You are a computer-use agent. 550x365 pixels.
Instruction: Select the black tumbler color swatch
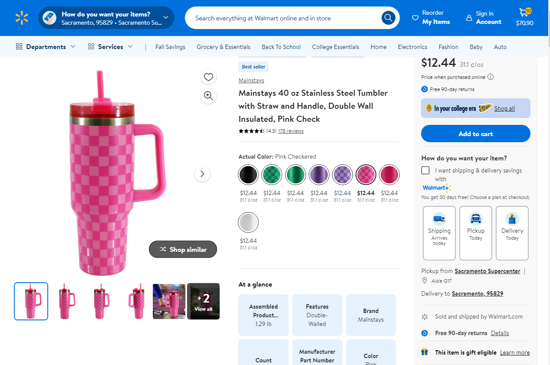(x=248, y=174)
